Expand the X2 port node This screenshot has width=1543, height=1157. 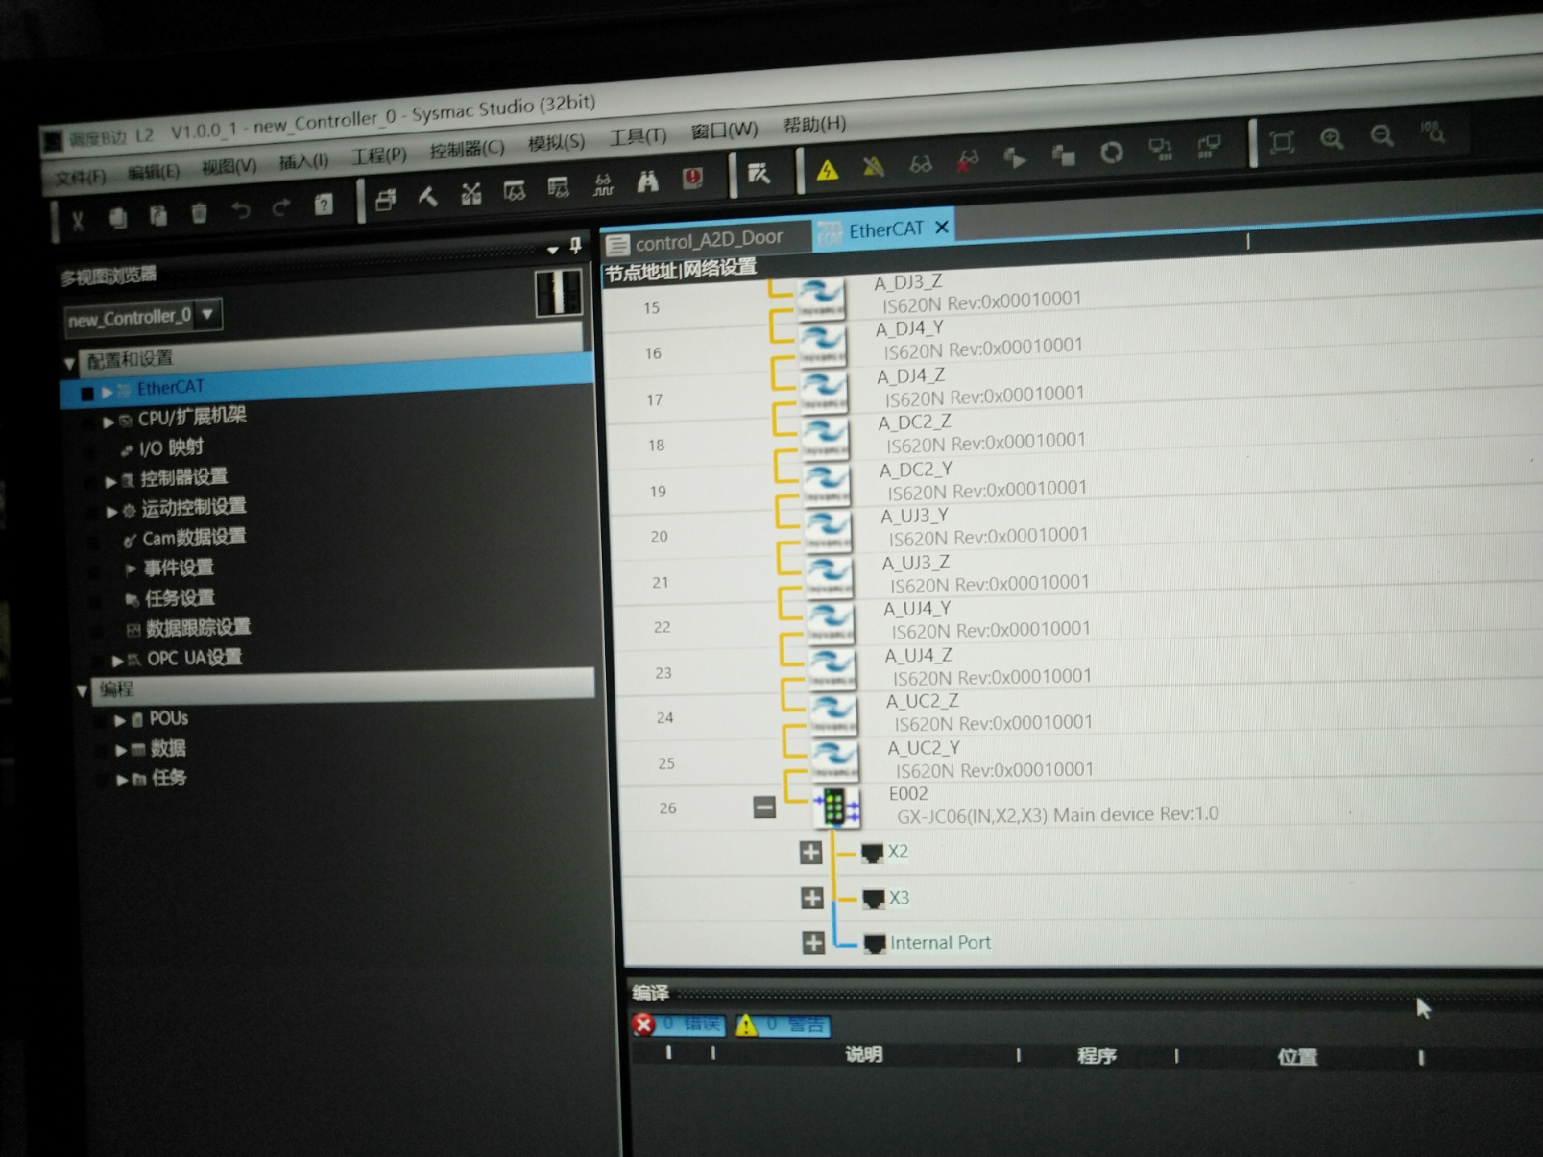pyautogui.click(x=811, y=852)
